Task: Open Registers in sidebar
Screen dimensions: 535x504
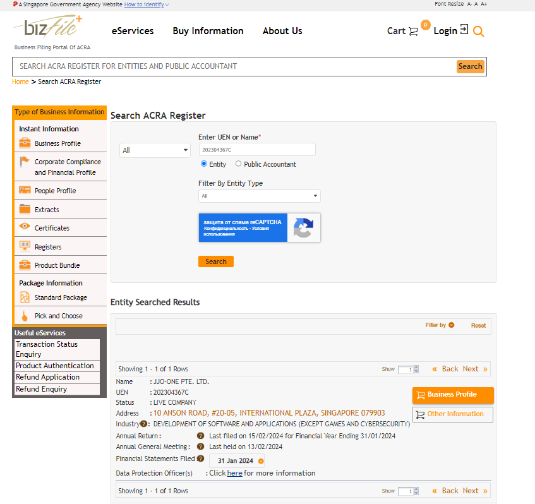Action: (48, 247)
